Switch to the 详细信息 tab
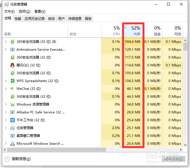Image resolution: width=190 pixels, height=168 pixels. tap(75, 19)
